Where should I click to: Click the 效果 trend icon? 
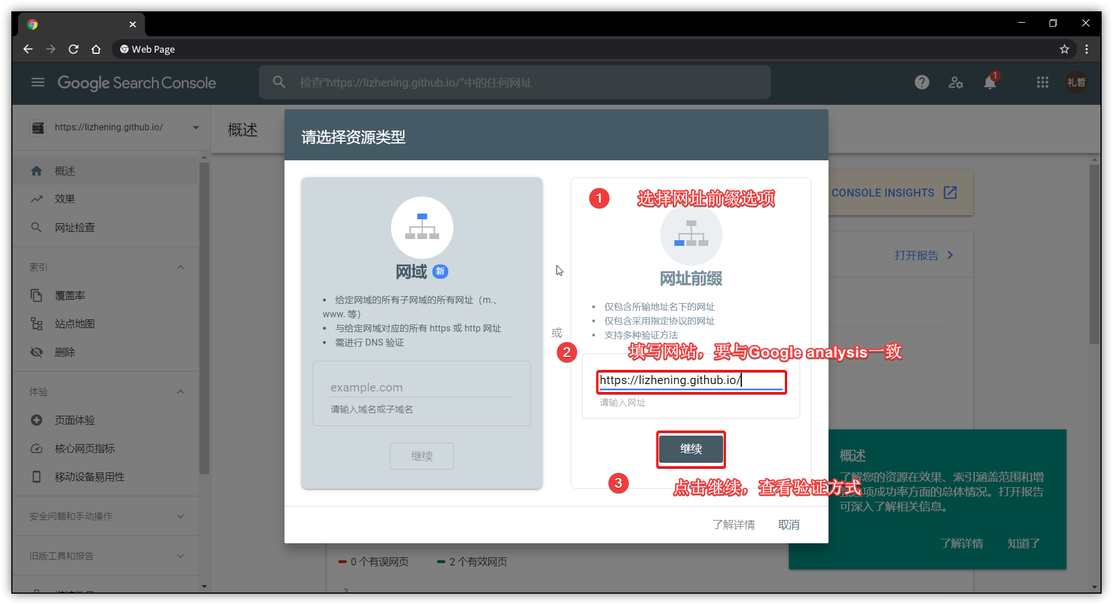pos(36,199)
